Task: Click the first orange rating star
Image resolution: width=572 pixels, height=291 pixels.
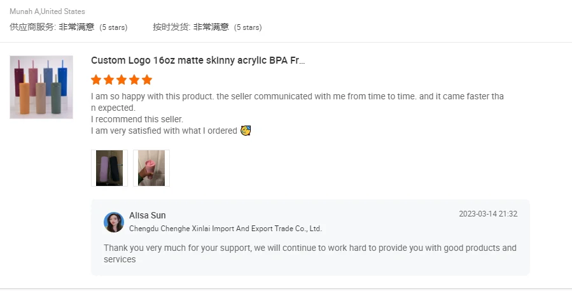Action: click(x=96, y=80)
